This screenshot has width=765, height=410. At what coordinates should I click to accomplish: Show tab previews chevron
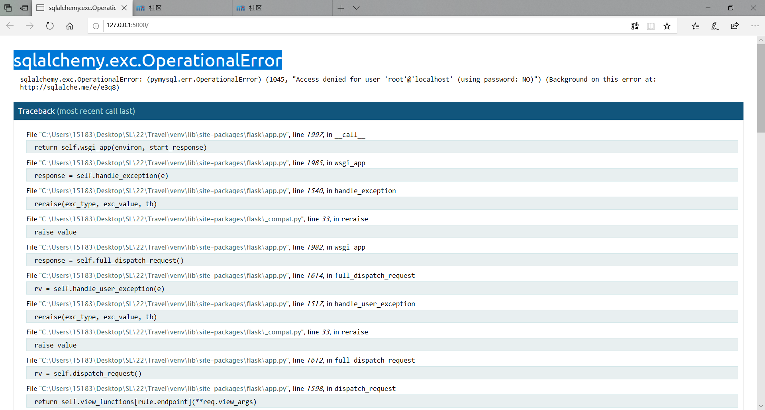point(356,8)
